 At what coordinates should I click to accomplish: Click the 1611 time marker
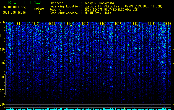click(x=19, y=24)
